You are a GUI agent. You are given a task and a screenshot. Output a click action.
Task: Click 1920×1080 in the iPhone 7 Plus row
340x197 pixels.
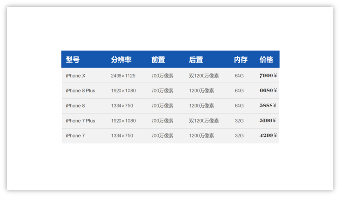[x=123, y=121]
